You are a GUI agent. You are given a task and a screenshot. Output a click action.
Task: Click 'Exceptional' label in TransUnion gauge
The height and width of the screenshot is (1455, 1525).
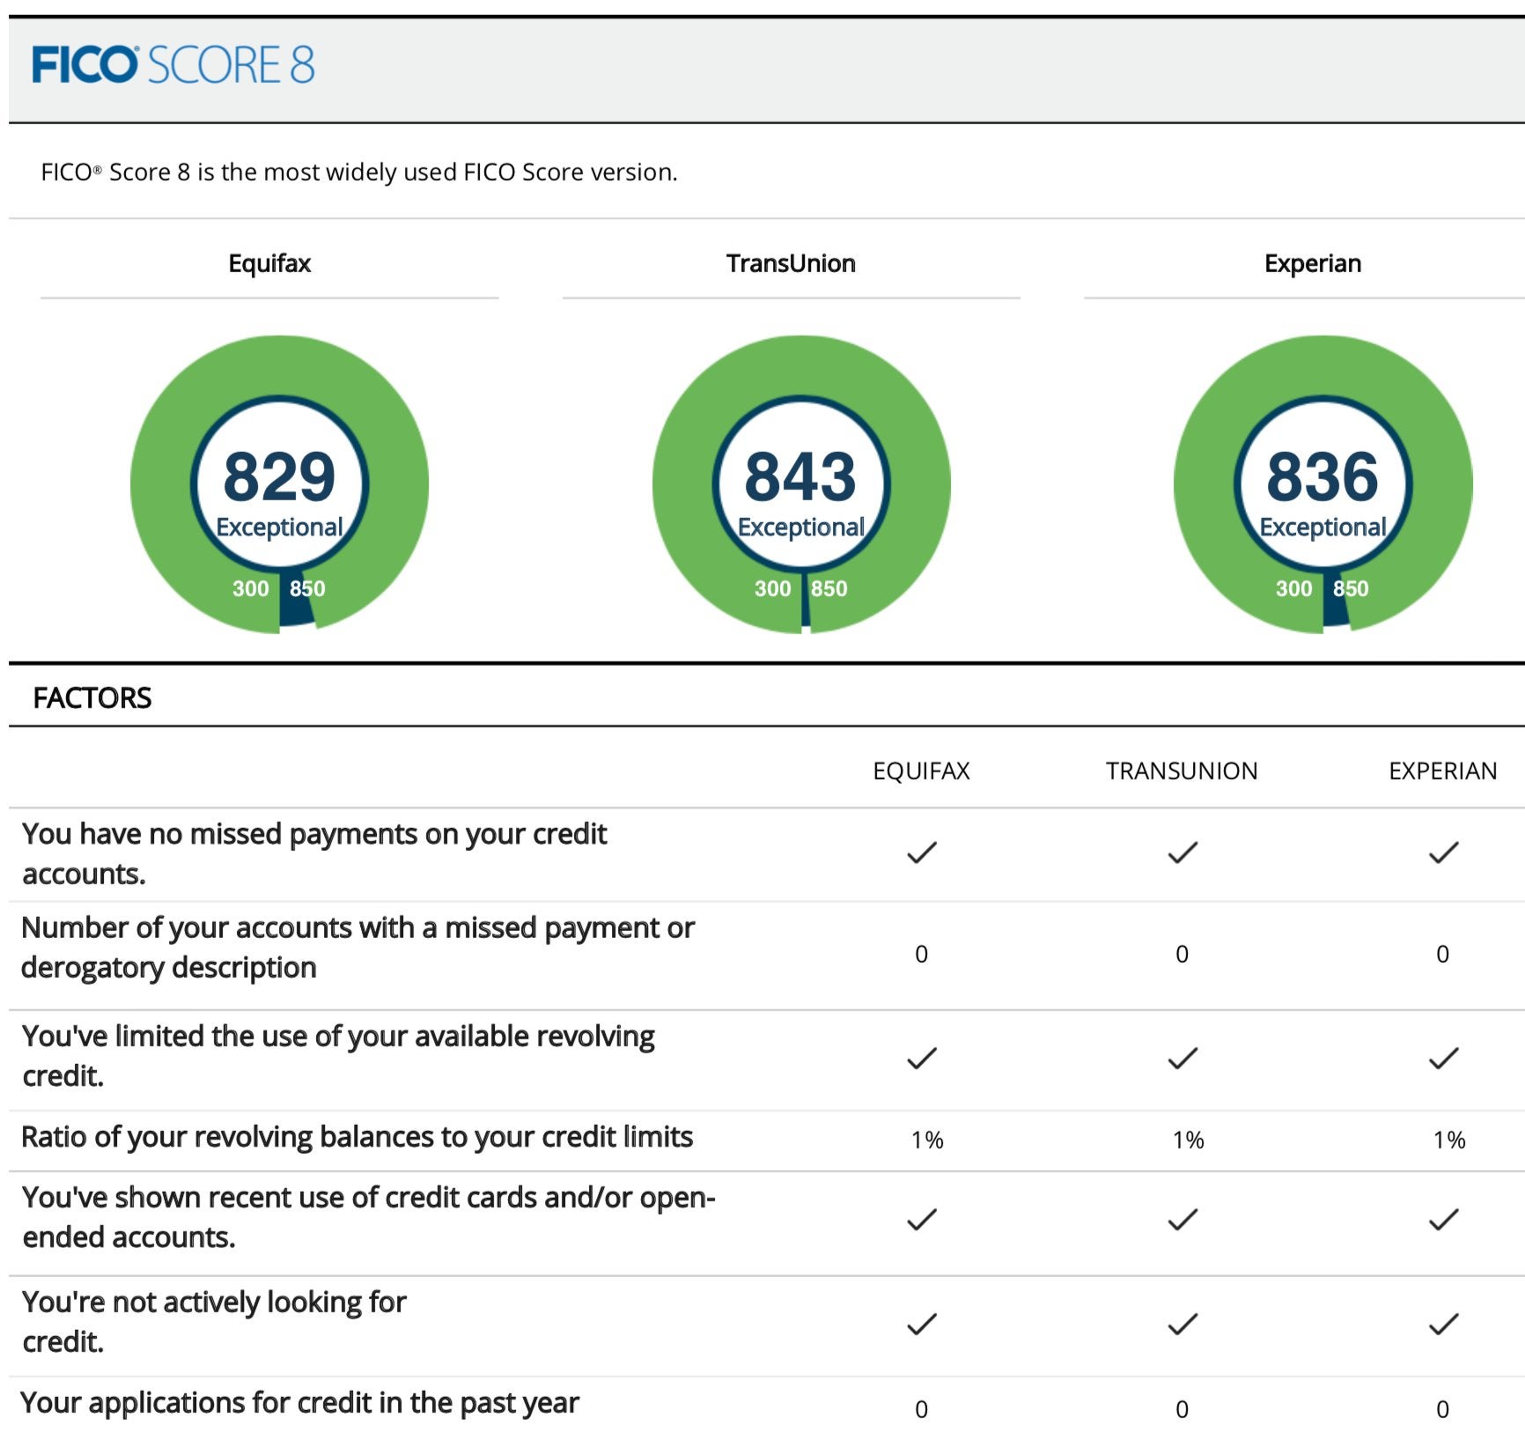click(x=801, y=527)
